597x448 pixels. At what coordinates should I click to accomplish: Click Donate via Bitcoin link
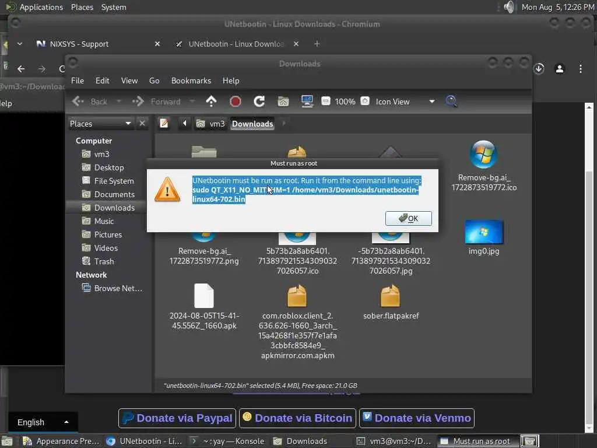click(297, 418)
